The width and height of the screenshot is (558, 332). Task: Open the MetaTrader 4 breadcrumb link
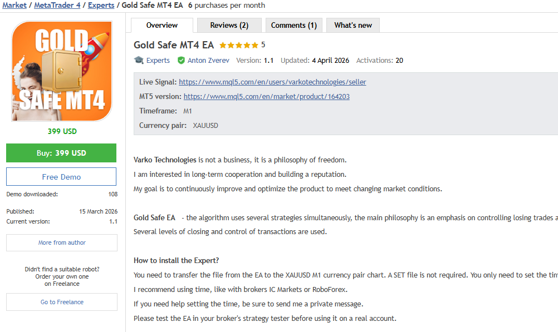57,6
